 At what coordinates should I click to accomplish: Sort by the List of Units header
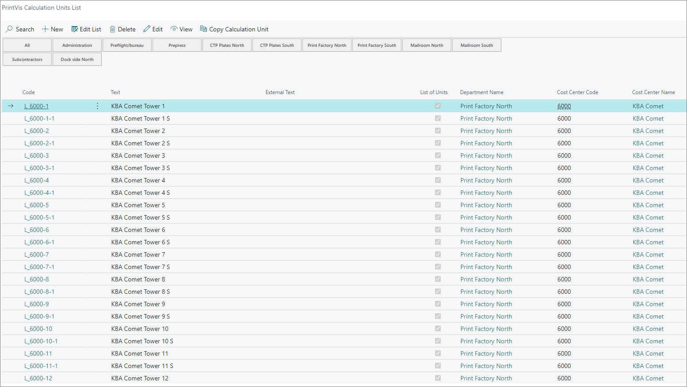coord(434,92)
